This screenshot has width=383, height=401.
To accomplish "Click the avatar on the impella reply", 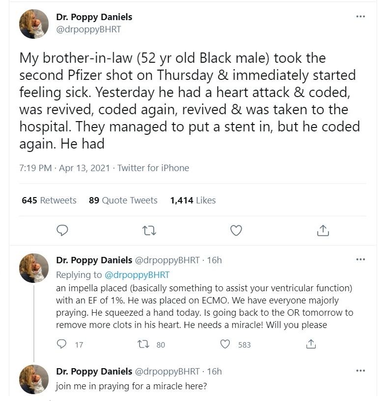I will coord(34,268).
